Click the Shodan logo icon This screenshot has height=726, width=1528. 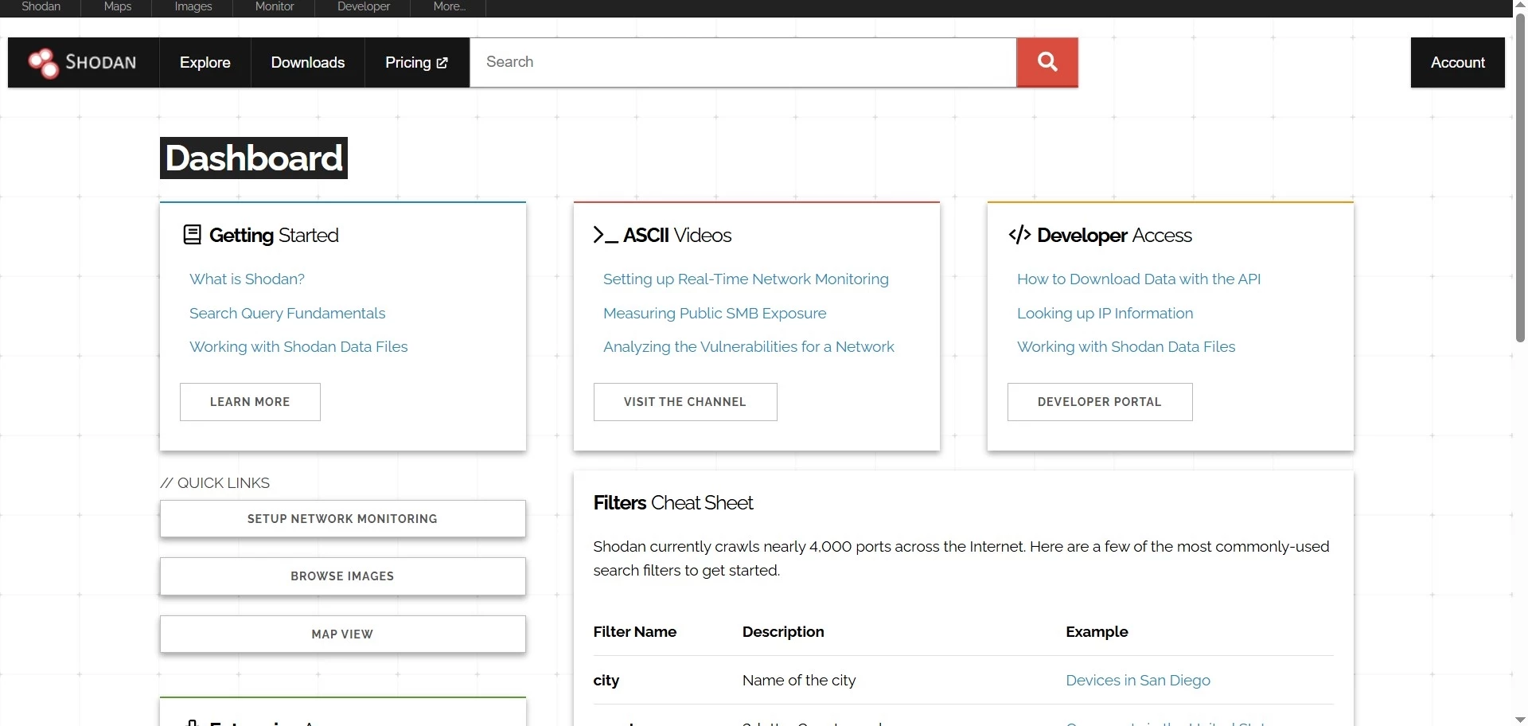[43, 63]
